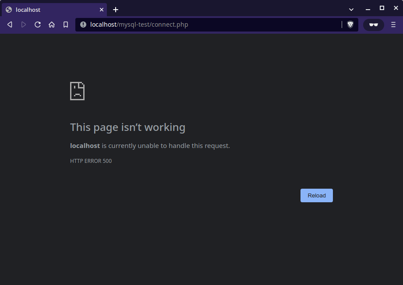Click the divider before the Shields icon
403x285 pixels.
point(341,25)
